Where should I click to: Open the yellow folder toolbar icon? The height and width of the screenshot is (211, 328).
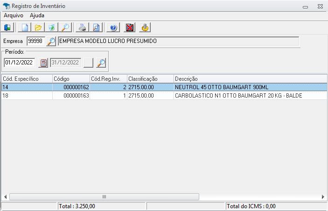click(x=38, y=28)
